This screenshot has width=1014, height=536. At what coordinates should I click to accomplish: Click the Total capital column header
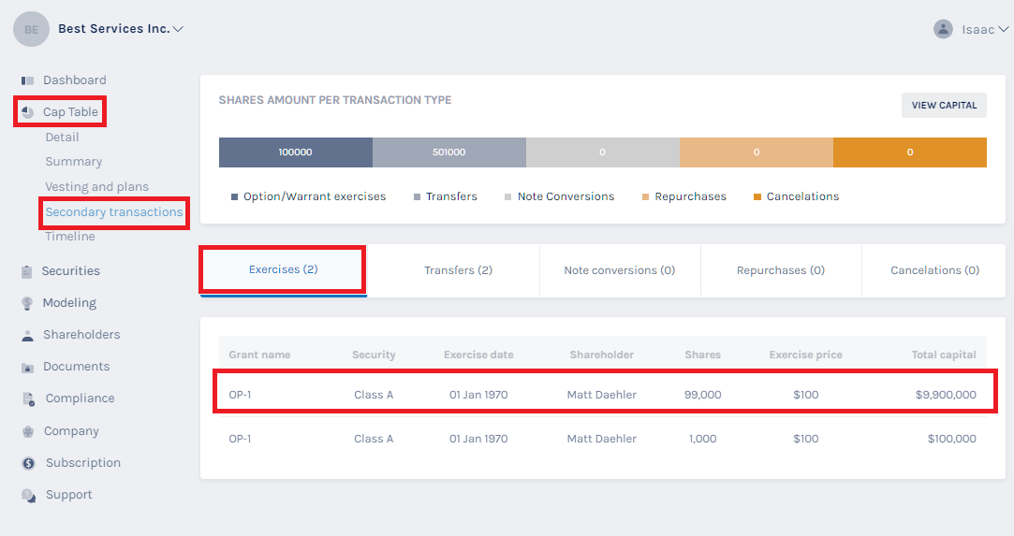coord(944,355)
